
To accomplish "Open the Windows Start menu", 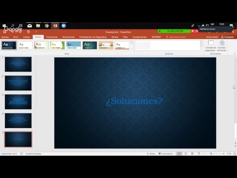I will pyautogui.click(x=4, y=26).
